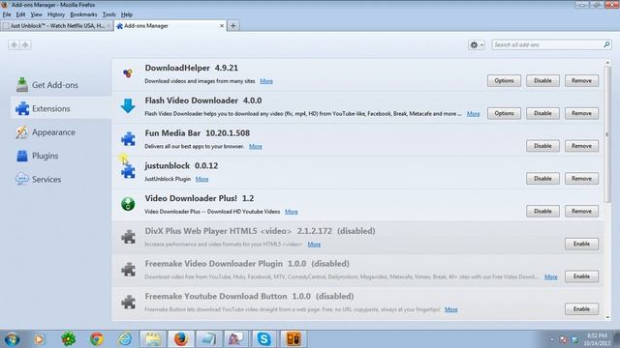
Task: Click More link for DownloadHelper
Action: 266,81
